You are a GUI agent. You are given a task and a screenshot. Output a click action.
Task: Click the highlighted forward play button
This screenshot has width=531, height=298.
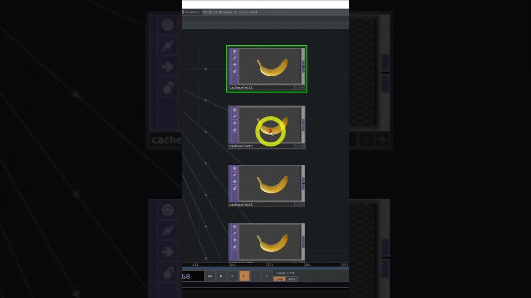point(244,276)
